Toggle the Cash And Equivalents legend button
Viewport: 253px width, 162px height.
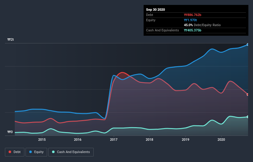[x=71, y=152]
